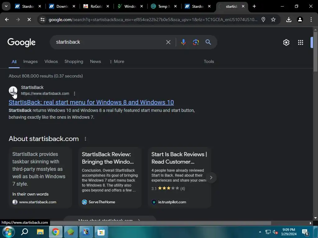
Task: Close the RoGold tab
Action: coord(108,6)
